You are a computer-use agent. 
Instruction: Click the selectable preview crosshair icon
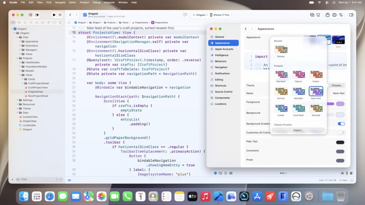click(226, 173)
